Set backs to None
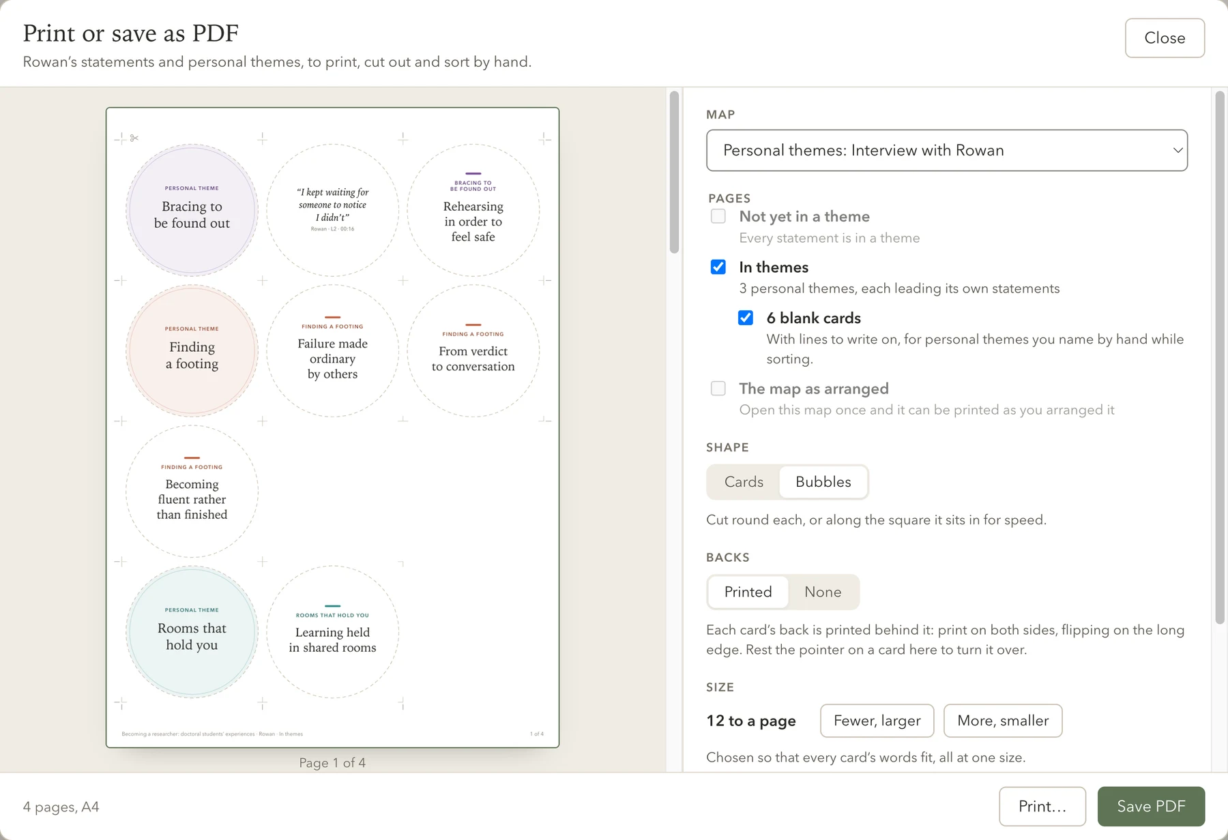 823,592
